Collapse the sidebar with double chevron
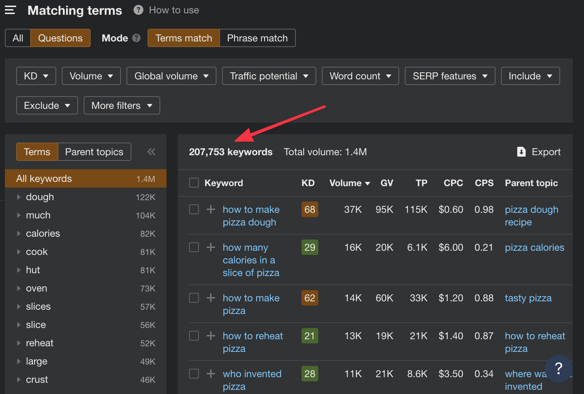The height and width of the screenshot is (394, 584). [151, 152]
